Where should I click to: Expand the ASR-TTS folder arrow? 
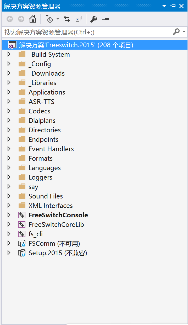click(9, 102)
